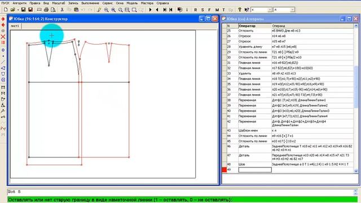Select the line segment tool in sidebar
Image resolution: width=361 pixels, height=203 pixels.
point(3,62)
